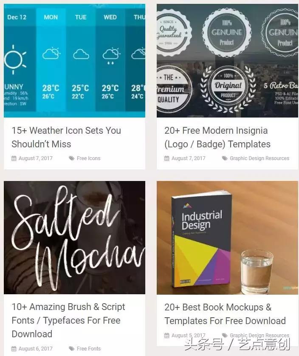This screenshot has height=356, width=299.
Task: Click calendar icon beside August 7 weather post
Action: point(14,158)
